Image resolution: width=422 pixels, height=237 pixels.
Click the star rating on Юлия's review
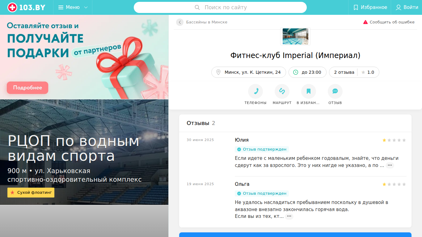[394, 140]
